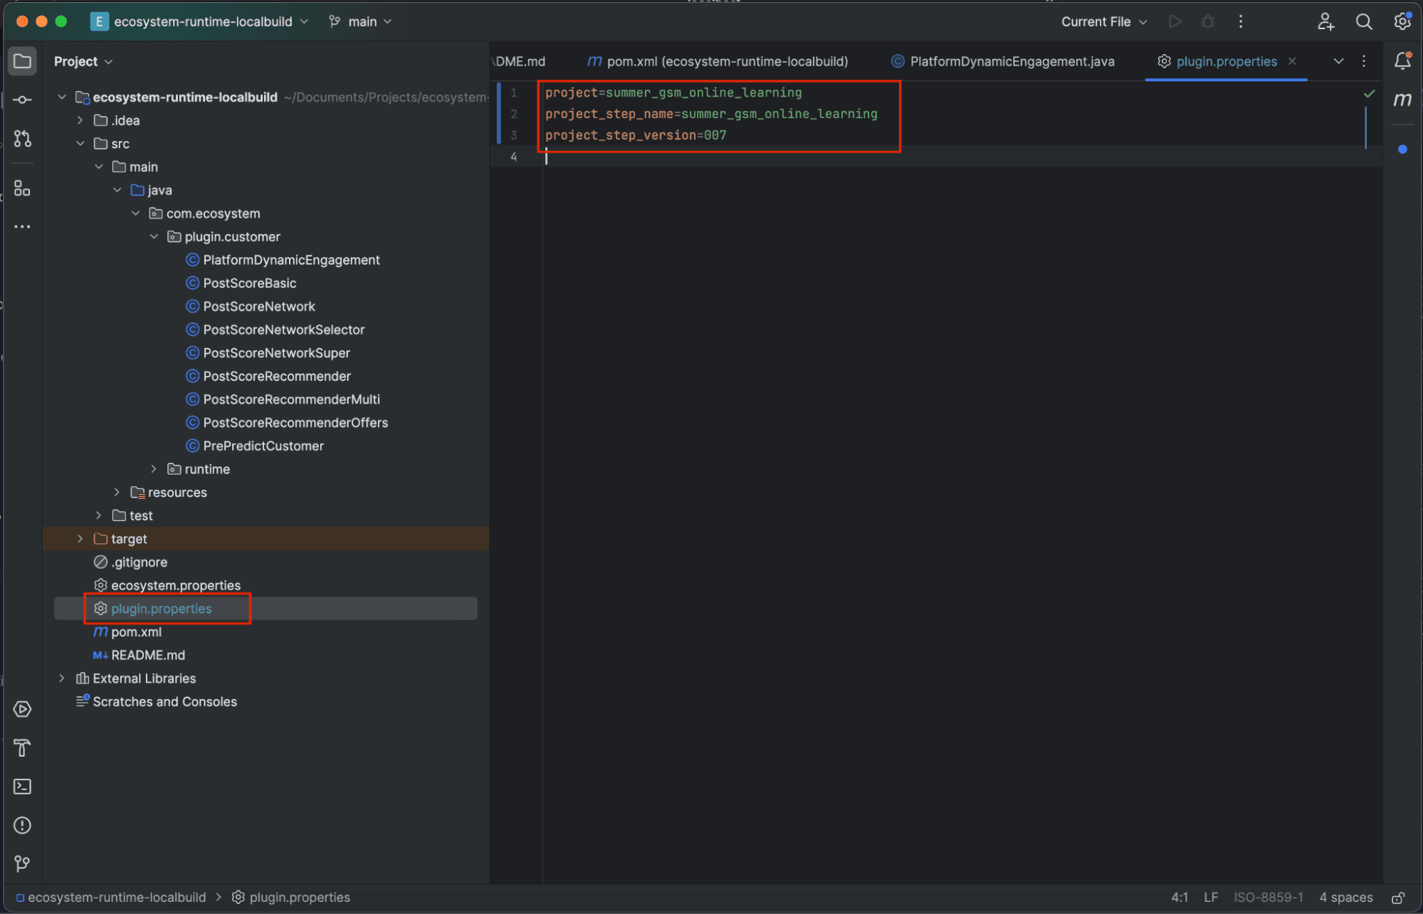
Task: Change file encoding via ISO-8859-1 in status bar
Action: tap(1268, 897)
